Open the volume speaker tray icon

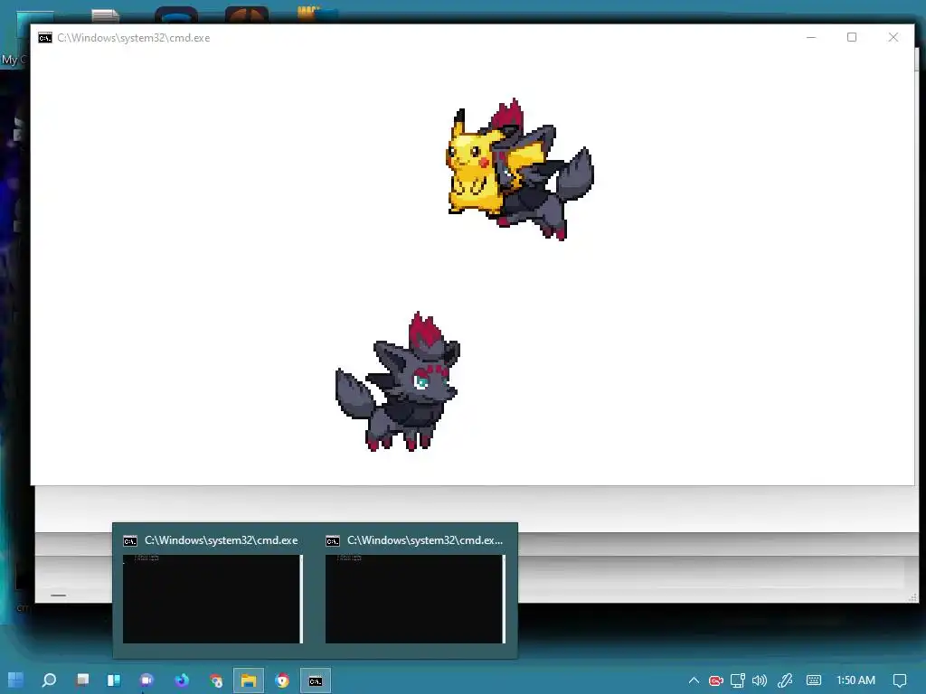(760, 680)
